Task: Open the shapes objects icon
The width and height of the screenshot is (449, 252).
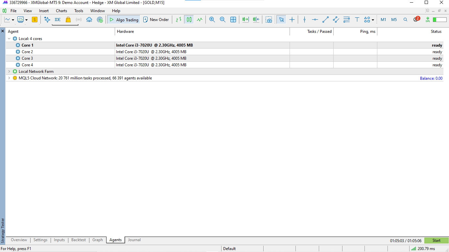Action: coord(367,20)
